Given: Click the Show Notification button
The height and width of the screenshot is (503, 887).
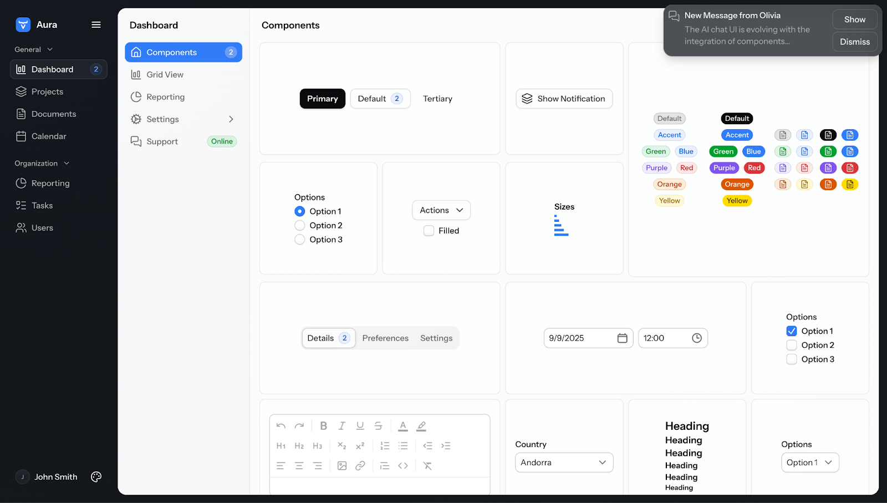Looking at the screenshot, I should click(x=564, y=99).
